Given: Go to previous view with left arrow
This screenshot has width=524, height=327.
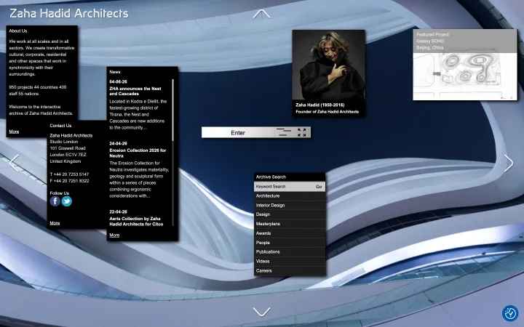Looking at the screenshot, I should (14, 163).
